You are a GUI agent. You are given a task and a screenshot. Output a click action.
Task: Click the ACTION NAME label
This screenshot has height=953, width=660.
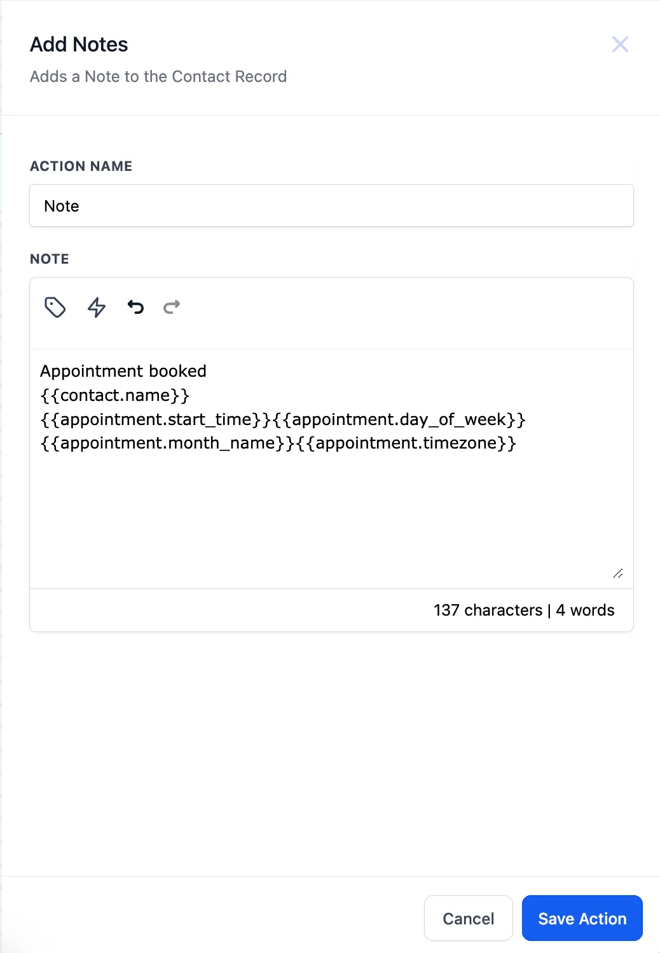81,166
